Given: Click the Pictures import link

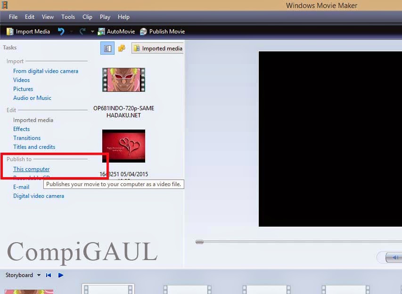Looking at the screenshot, I should [x=23, y=89].
